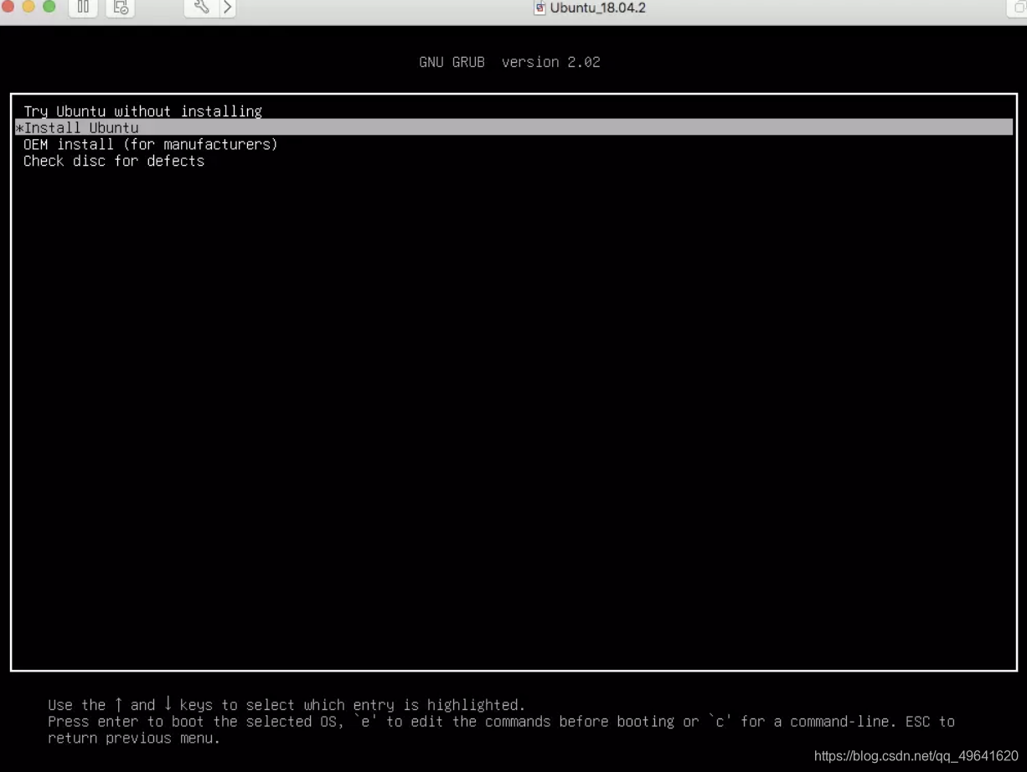Expand toolbar arrow next to wrench
This screenshot has width=1027, height=772.
[228, 8]
